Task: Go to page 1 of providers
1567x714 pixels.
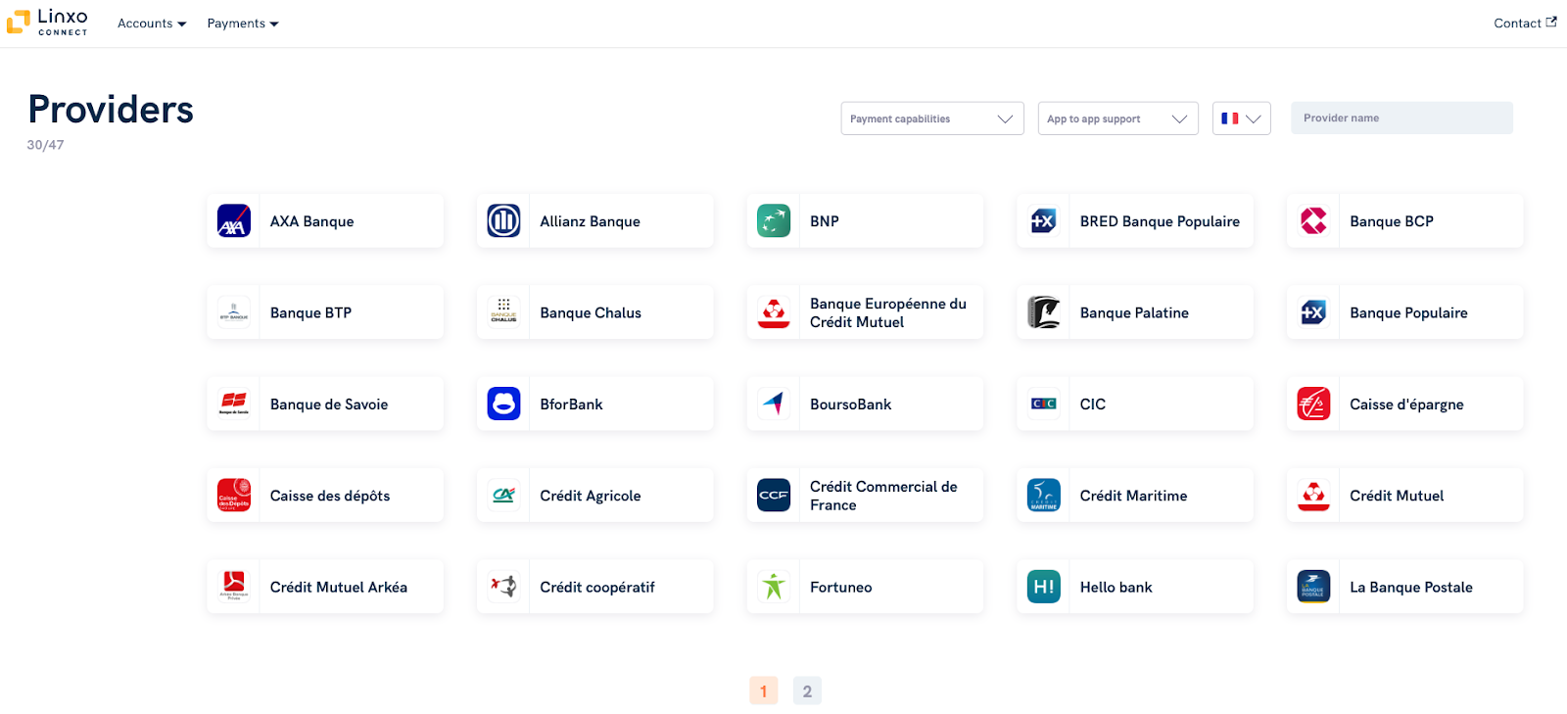Action: [x=764, y=690]
